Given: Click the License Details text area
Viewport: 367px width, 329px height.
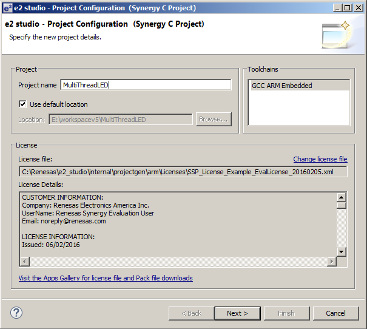Looking at the screenshot, I should 176,223.
